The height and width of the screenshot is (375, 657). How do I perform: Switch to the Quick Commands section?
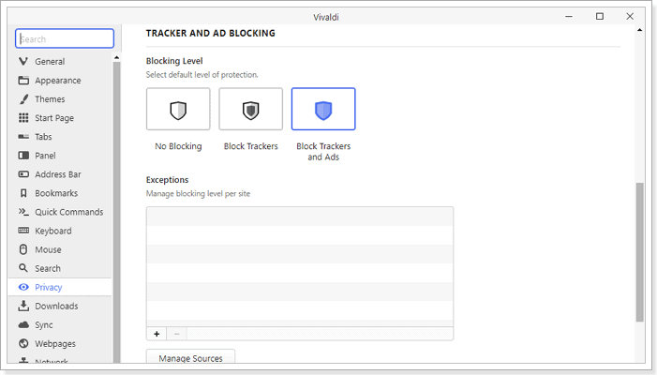click(x=68, y=212)
